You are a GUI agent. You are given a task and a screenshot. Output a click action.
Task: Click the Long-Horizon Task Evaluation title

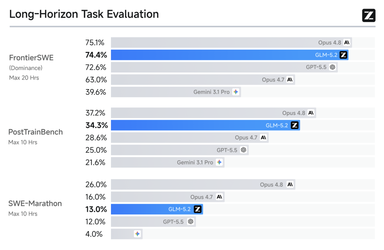[x=84, y=14]
